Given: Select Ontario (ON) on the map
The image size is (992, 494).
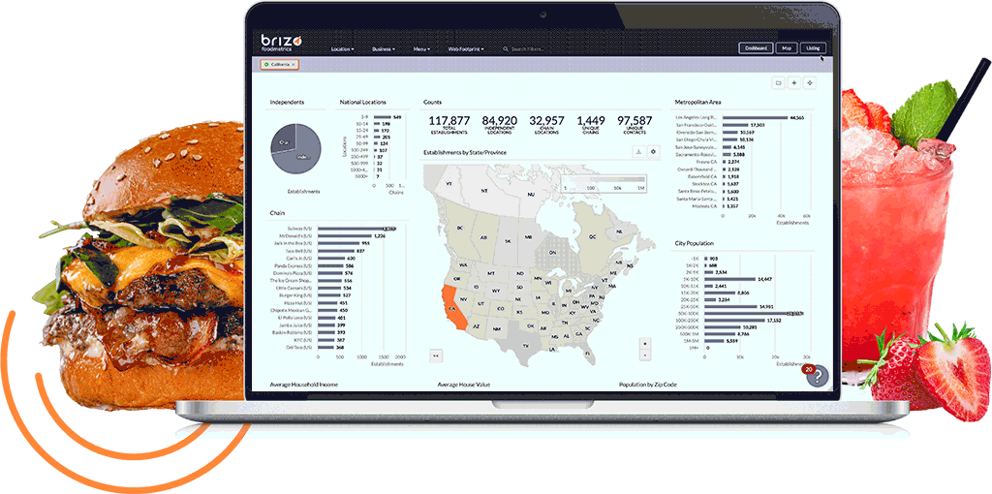Looking at the screenshot, I should tap(551, 253).
